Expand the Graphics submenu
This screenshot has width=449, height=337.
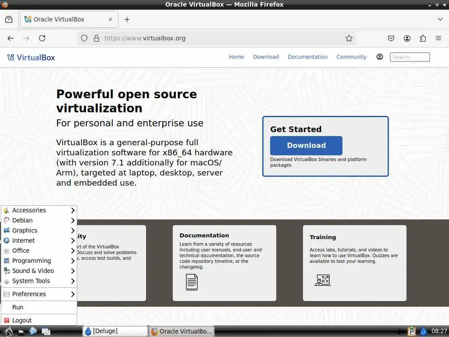pyautogui.click(x=39, y=230)
